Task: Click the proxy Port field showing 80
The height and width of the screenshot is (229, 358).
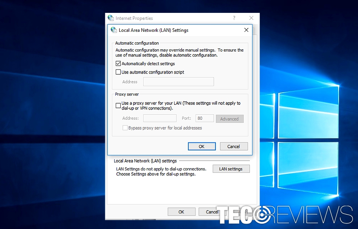Action: (204, 118)
